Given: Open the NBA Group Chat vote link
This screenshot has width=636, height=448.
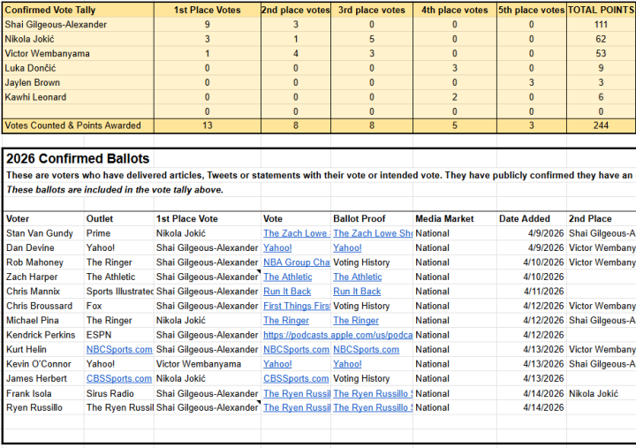Looking at the screenshot, I should click(296, 262).
